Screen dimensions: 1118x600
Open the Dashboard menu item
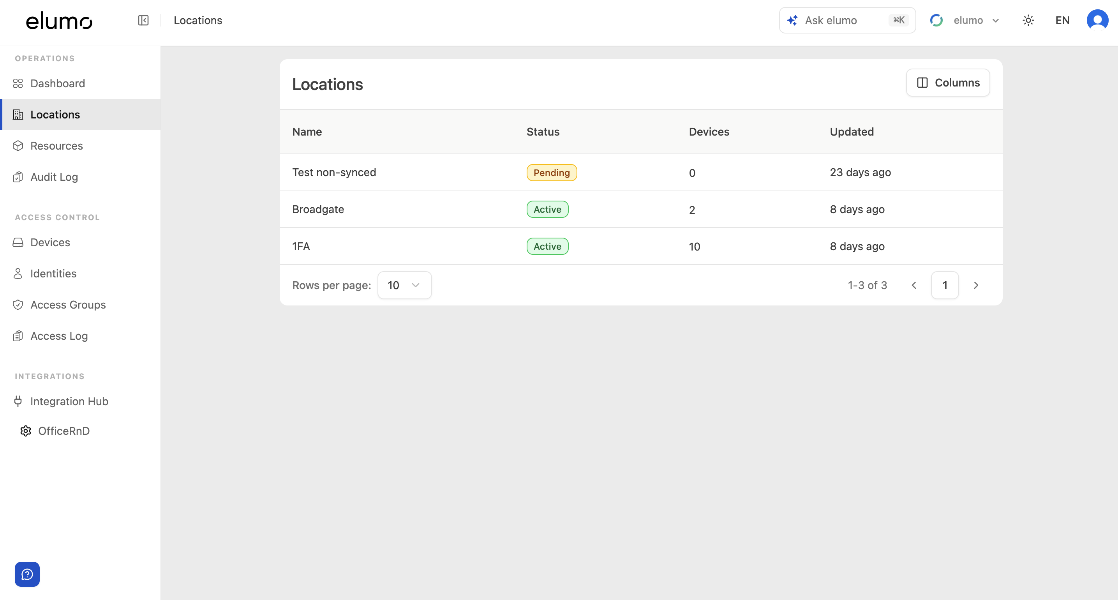click(x=81, y=83)
